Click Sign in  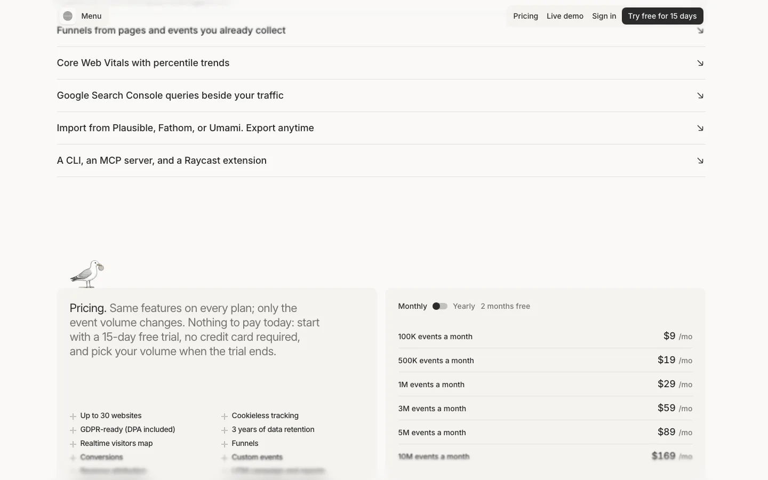click(x=604, y=16)
